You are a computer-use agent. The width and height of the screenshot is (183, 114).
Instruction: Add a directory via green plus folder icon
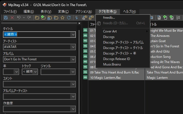tap(43, 18)
